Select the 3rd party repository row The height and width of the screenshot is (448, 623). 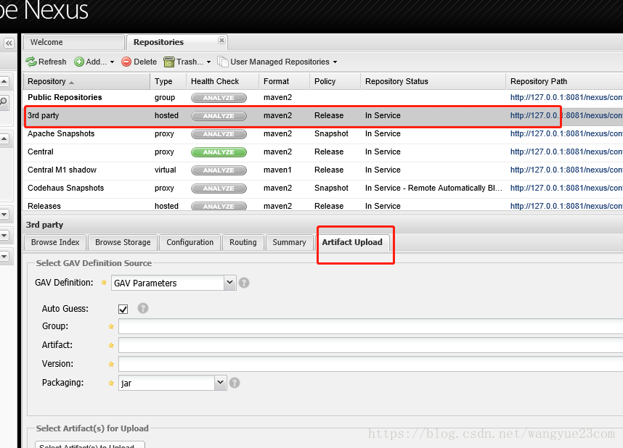click(x=322, y=116)
